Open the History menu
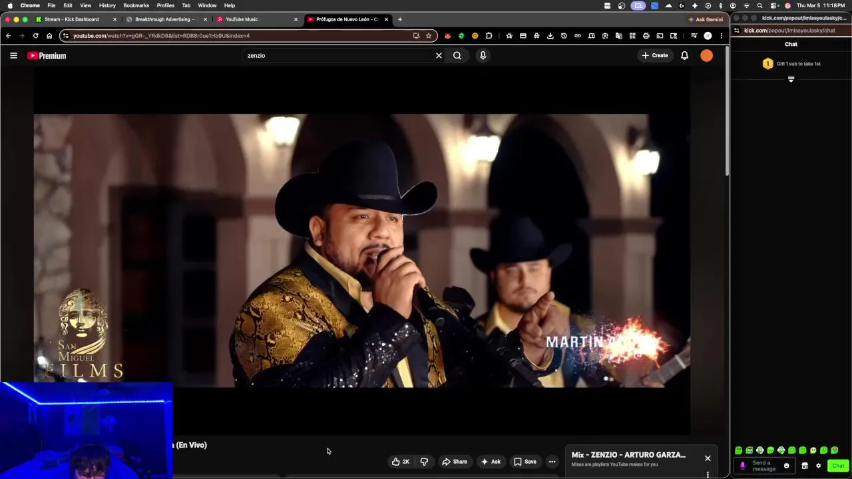Viewport: 852px width, 479px height. tap(107, 5)
